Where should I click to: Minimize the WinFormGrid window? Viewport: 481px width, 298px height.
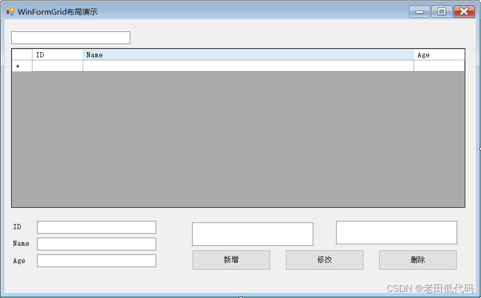419,12
